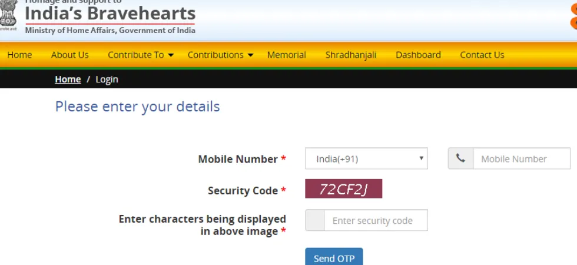This screenshot has width=577, height=265.
Task: Click the national emblem logo
Action: tap(8, 16)
